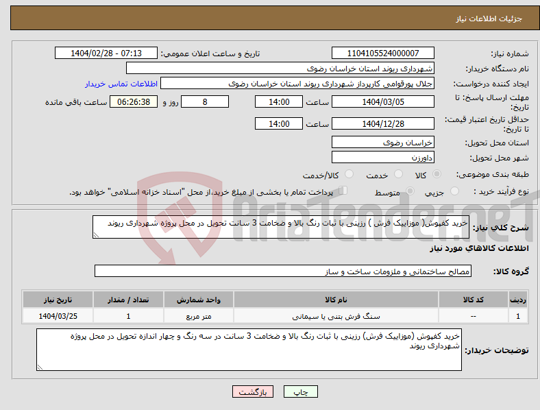540x410 pixels.
Task: Click the remaining days field showing 8
Action: (x=205, y=101)
